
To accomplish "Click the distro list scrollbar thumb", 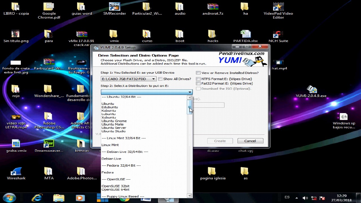I will (190, 107).
